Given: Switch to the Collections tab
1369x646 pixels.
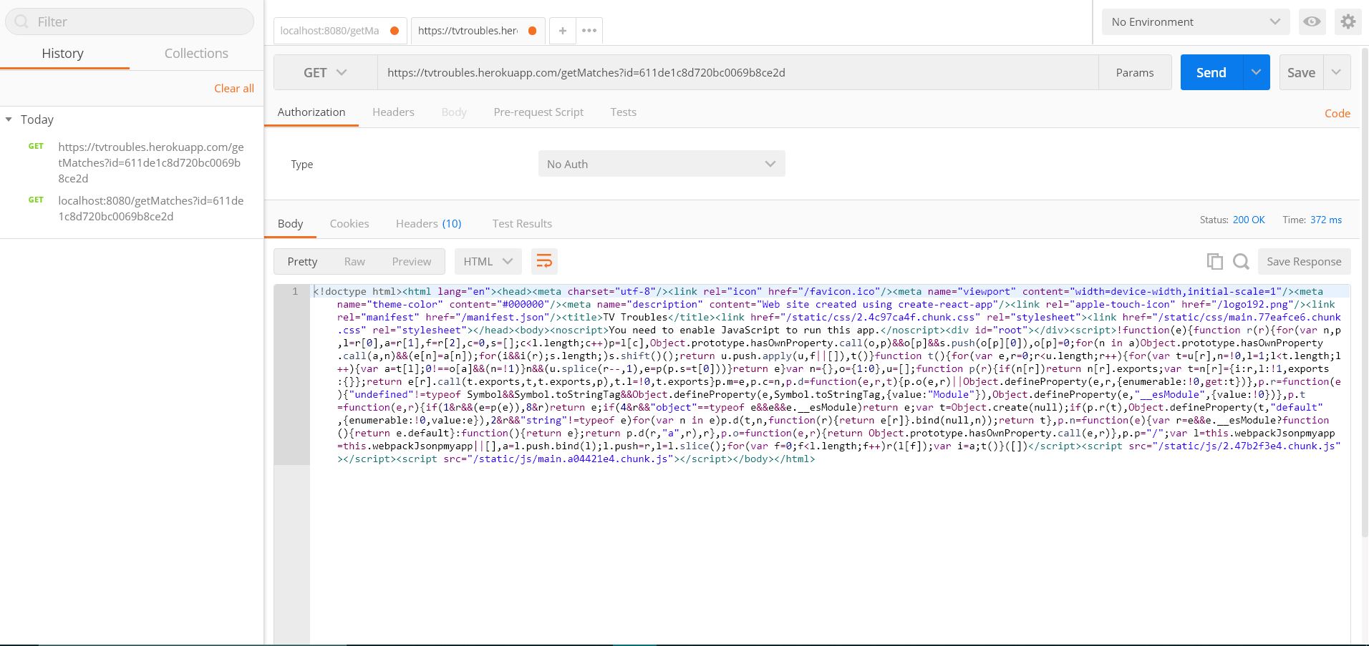Looking at the screenshot, I should pos(196,53).
